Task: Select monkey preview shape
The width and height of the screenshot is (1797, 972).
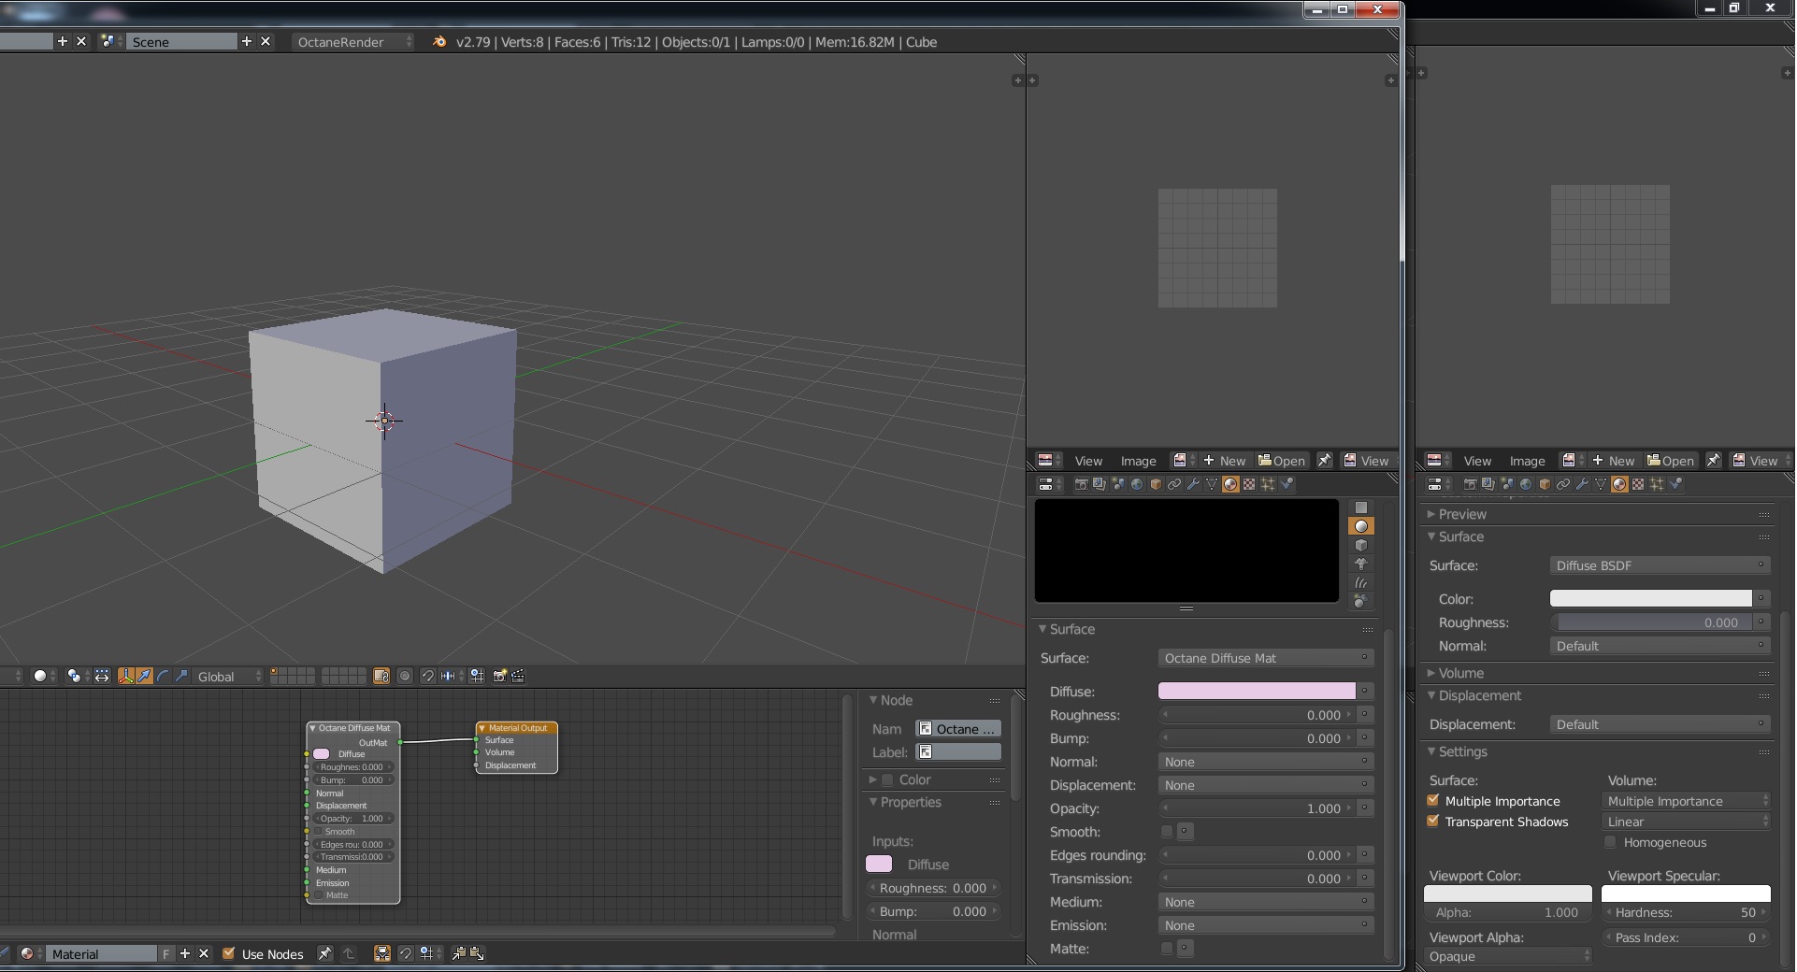Action: [x=1361, y=564]
